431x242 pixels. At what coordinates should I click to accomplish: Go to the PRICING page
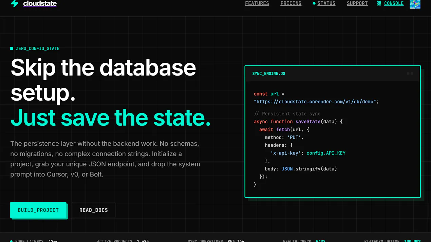point(291,3)
